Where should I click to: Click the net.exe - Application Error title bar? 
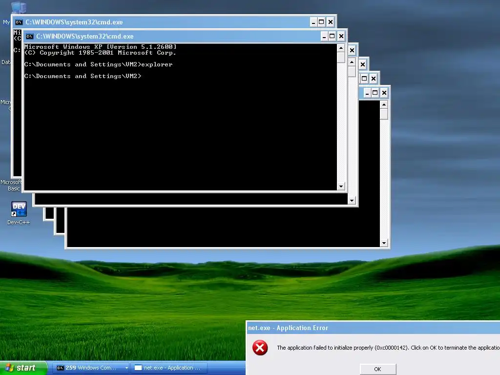[x=373, y=328]
